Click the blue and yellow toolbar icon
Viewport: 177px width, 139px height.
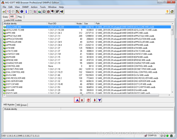tap(62, 11)
